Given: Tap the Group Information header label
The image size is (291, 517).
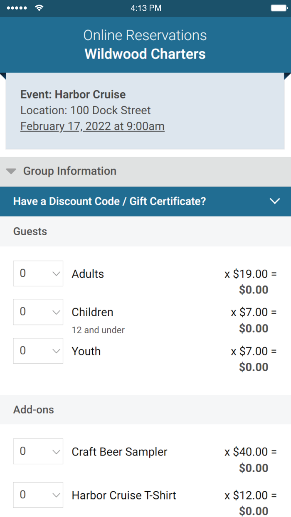Looking at the screenshot, I should [70, 171].
